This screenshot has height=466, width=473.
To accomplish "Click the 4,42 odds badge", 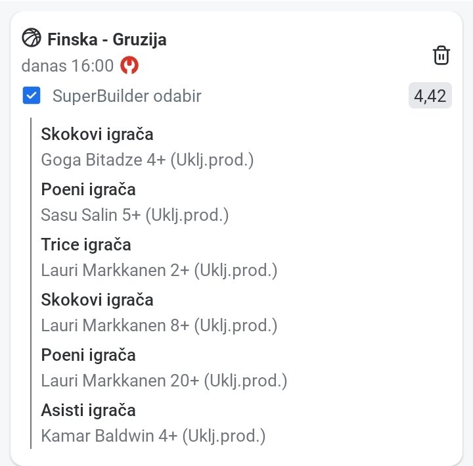I will pos(430,97).
